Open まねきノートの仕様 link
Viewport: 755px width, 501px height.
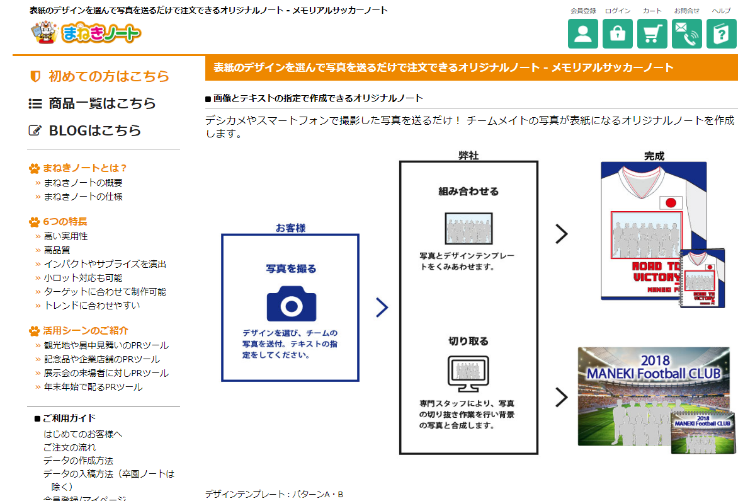point(83,197)
